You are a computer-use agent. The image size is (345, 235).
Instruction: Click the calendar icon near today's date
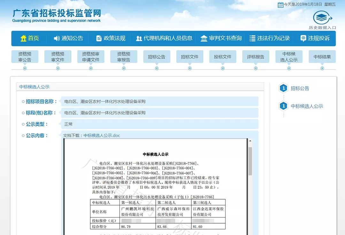[x=280, y=4]
